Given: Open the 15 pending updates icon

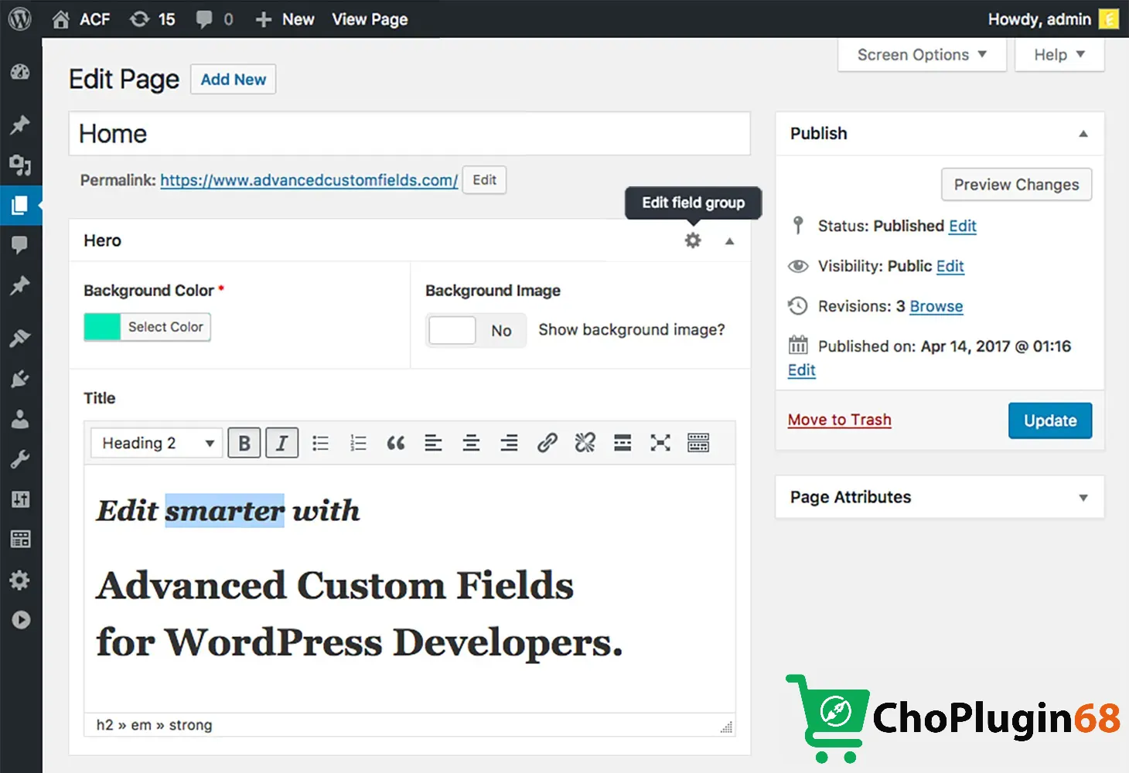Looking at the screenshot, I should point(140,19).
